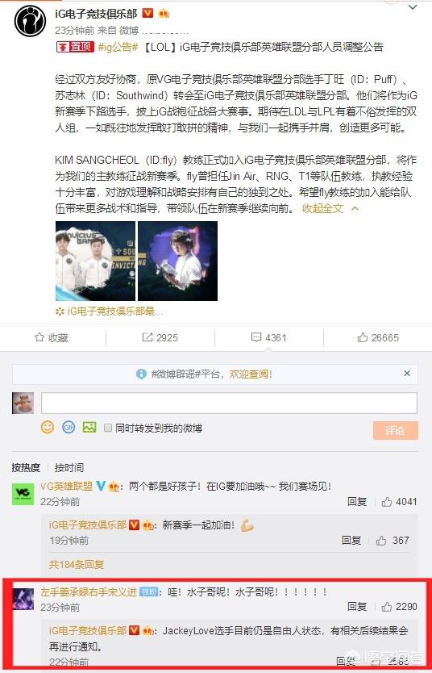This screenshot has height=673, width=432.
Task: Sort comments using 按热度 tab
Action: click(x=26, y=468)
